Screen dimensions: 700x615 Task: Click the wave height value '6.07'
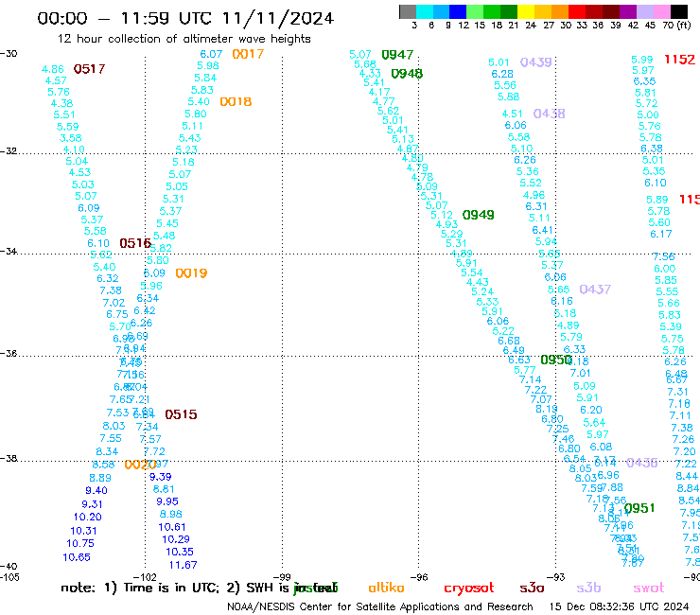tap(211, 54)
